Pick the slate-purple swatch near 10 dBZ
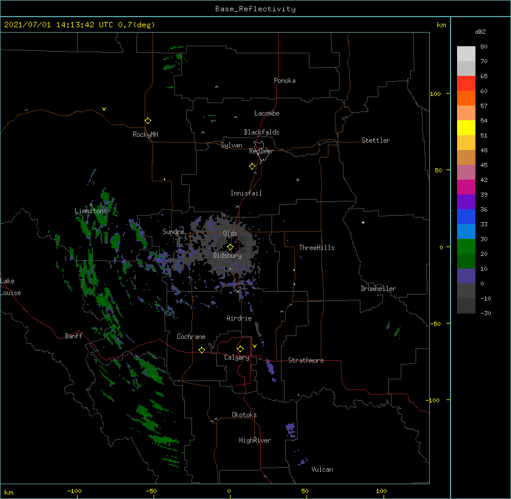The image size is (511, 499). pos(466,276)
